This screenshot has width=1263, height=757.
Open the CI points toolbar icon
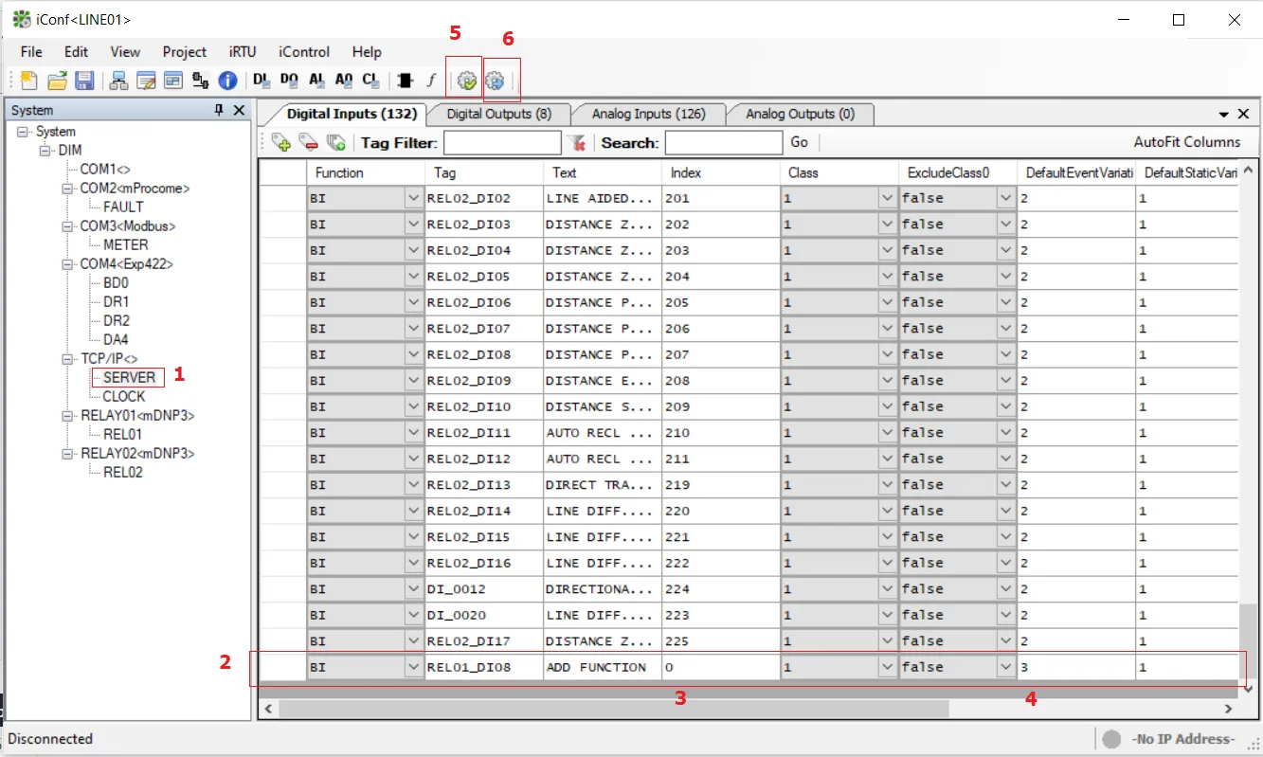pyautogui.click(x=371, y=81)
